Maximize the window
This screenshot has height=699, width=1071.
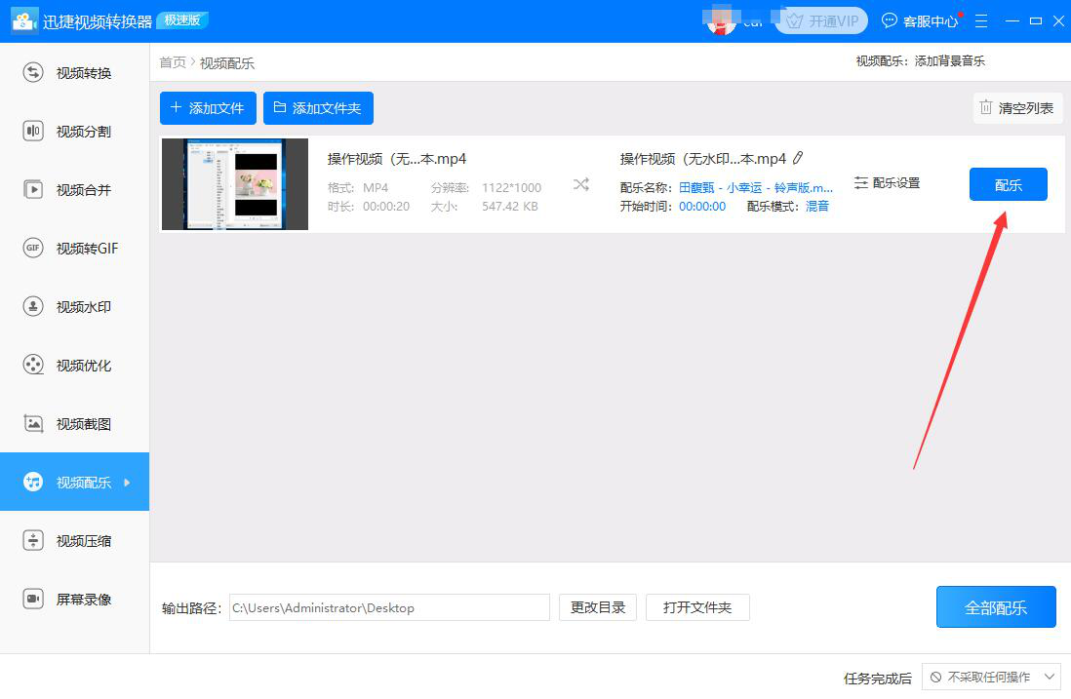(x=1036, y=21)
